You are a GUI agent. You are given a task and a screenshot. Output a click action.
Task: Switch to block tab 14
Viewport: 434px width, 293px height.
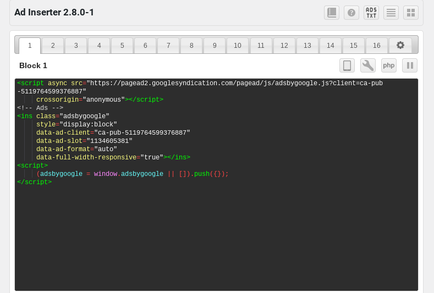(x=331, y=46)
